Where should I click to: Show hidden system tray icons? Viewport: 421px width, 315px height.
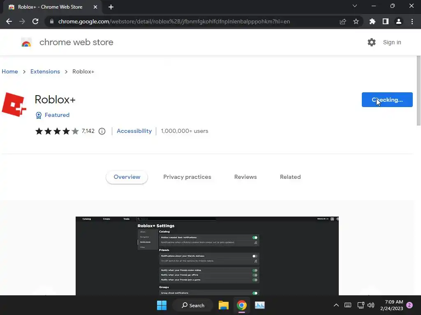tap(336, 305)
